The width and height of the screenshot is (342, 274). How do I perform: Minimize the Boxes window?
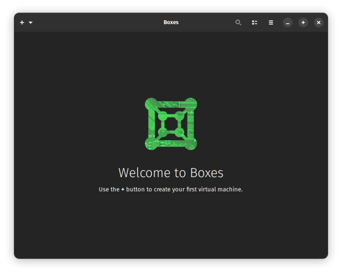click(x=287, y=22)
